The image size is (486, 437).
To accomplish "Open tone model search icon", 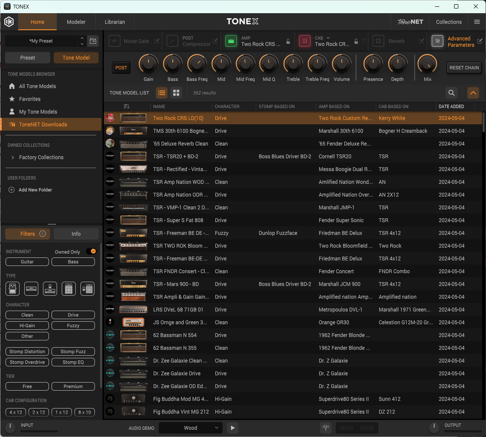I will (451, 93).
